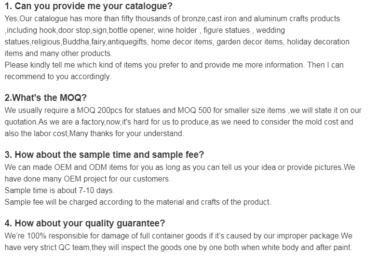Viewport: 378px width, 265px height.
Task: Click the line starting "have very strict QC team"
Action: [178, 248]
